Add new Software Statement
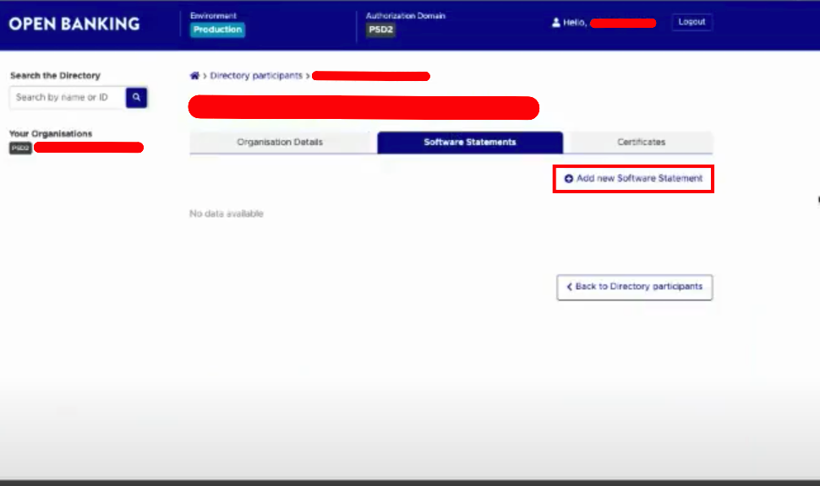Screen dimensions: 820x486 (x=633, y=179)
